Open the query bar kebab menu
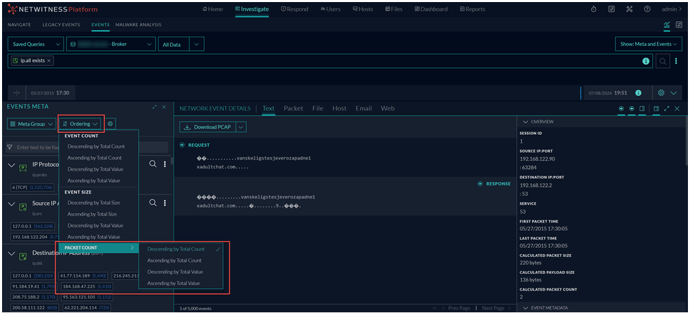Viewport: 690px width, 313px height. (x=676, y=62)
